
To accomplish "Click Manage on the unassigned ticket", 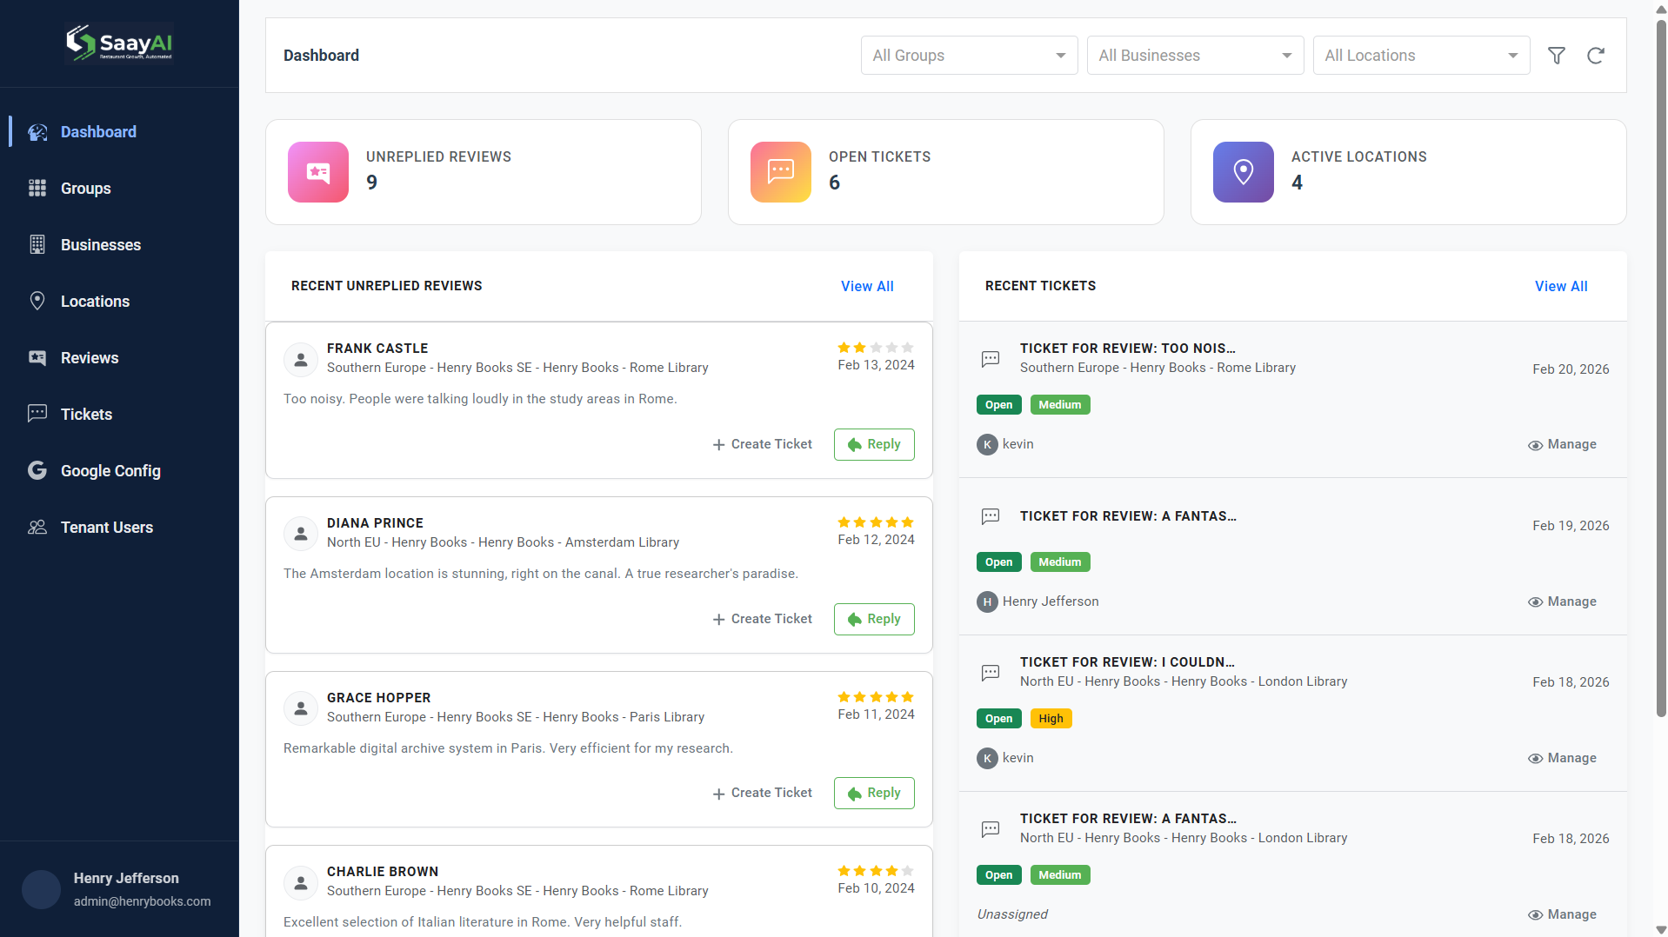I will [1562, 914].
